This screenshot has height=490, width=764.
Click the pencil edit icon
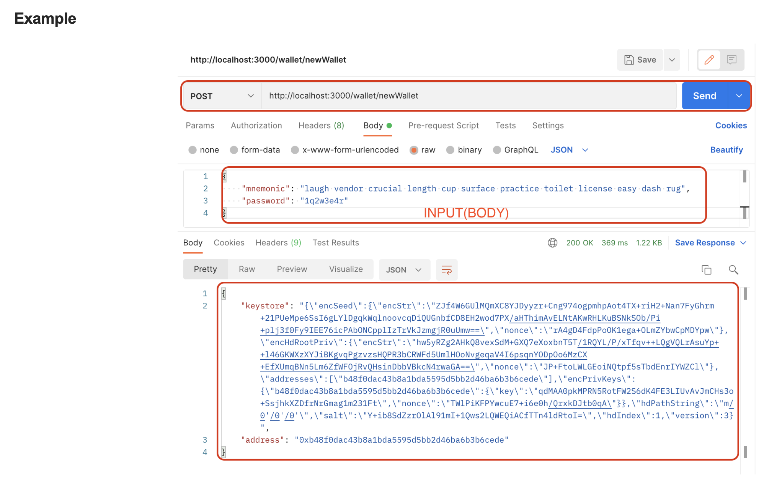[x=709, y=60]
